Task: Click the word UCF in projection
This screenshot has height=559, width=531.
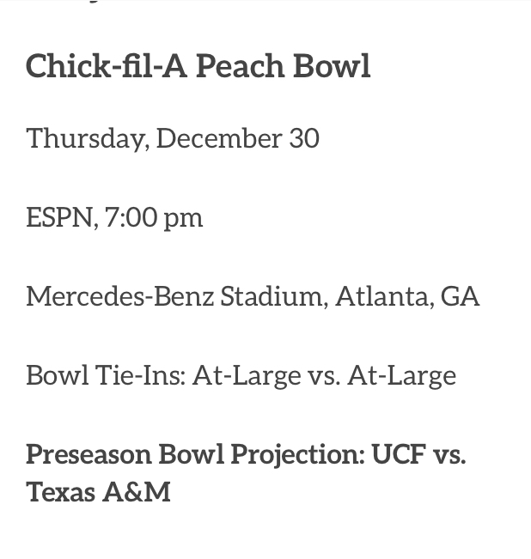Action: coord(399,454)
